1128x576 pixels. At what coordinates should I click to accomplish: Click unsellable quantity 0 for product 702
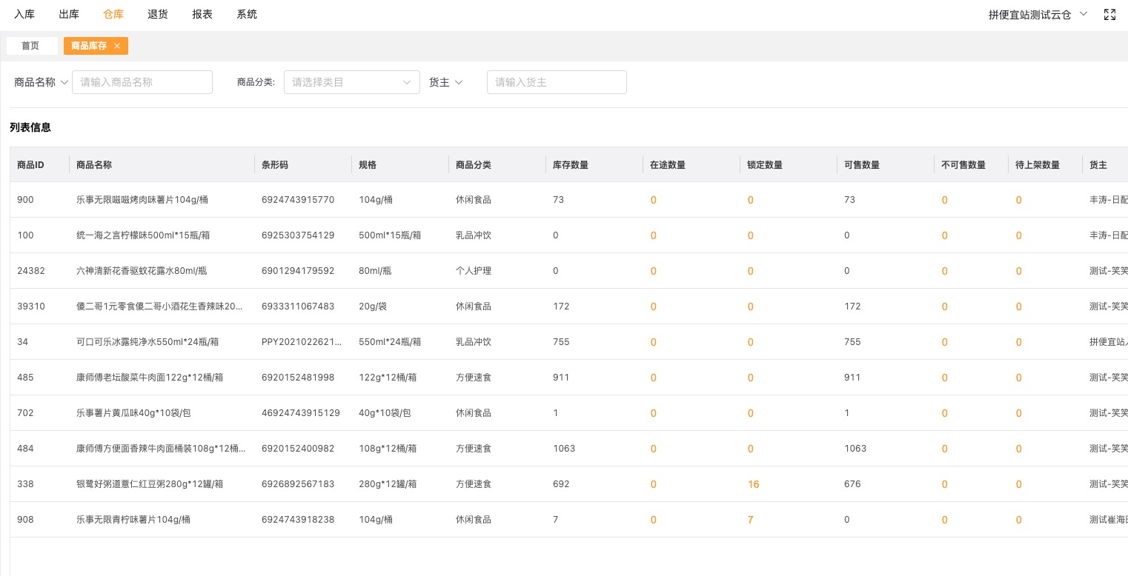945,413
